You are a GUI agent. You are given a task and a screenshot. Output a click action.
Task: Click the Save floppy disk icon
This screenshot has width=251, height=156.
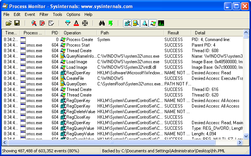pyautogui.click(x=17, y=23)
